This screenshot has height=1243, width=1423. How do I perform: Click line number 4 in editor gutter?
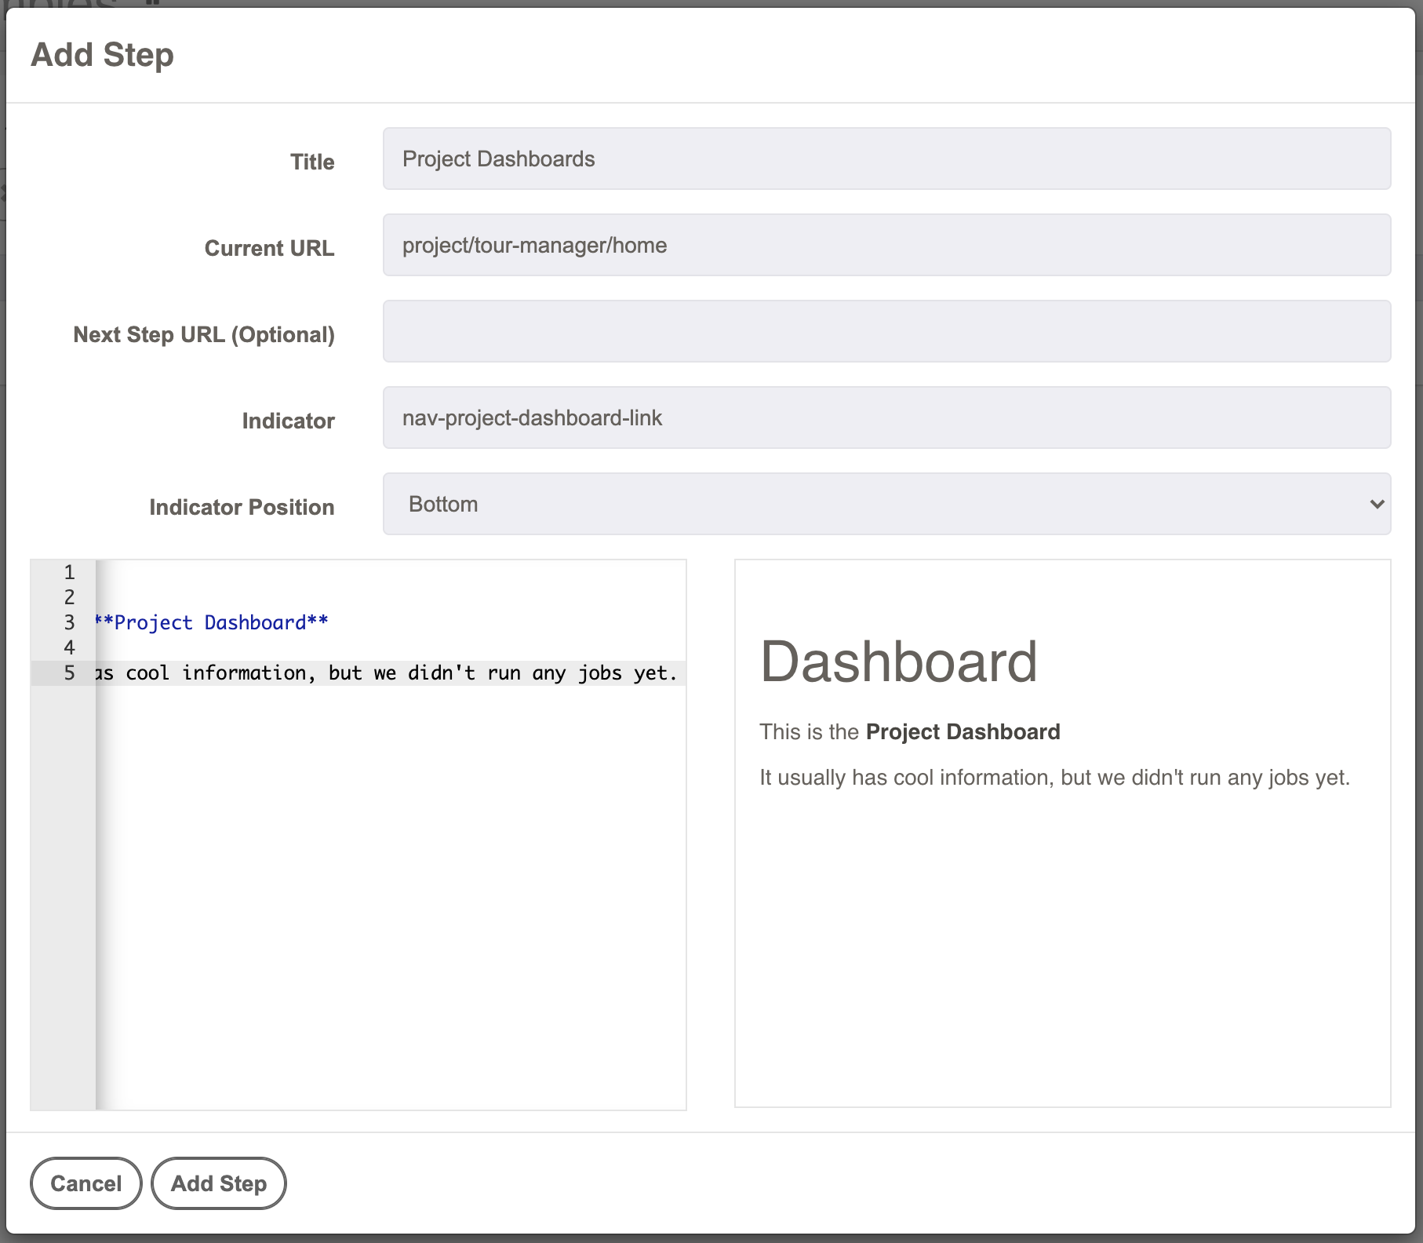pyautogui.click(x=69, y=647)
